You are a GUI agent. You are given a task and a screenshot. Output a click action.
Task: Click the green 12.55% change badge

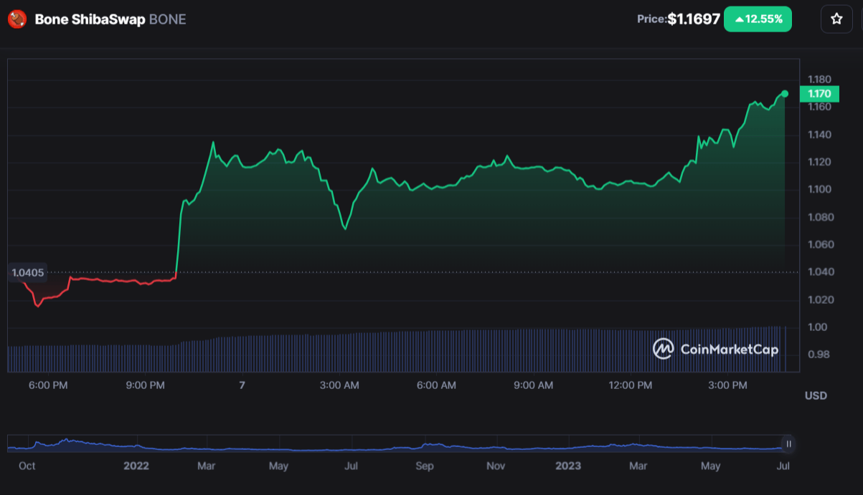click(758, 19)
